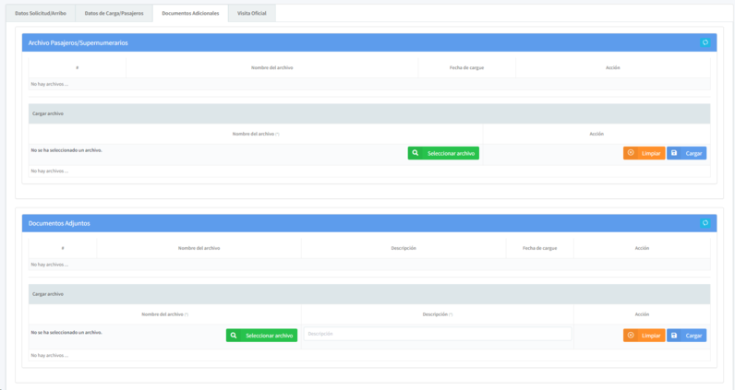The width and height of the screenshot is (735, 390).
Task: Click the # column header in Documentos Adjuntos table
Action: click(62, 248)
